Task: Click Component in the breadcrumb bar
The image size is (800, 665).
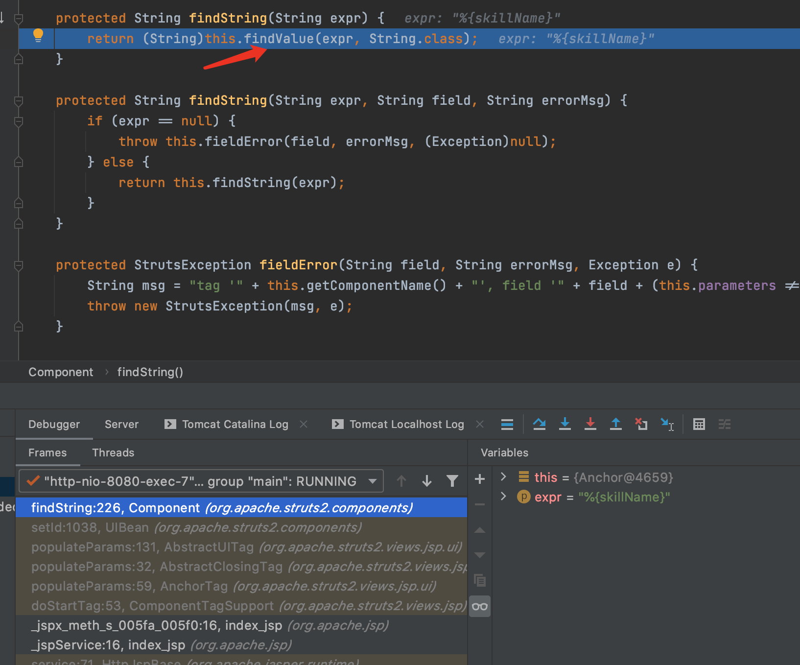Action: click(x=61, y=372)
